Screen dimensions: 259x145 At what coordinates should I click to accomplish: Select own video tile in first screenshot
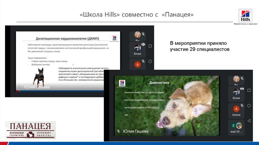coord(137,36)
